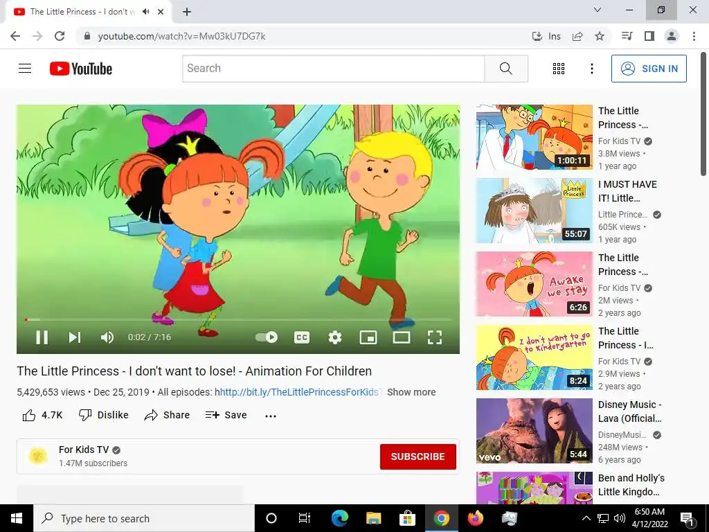Switch to theater mode

tap(402, 337)
